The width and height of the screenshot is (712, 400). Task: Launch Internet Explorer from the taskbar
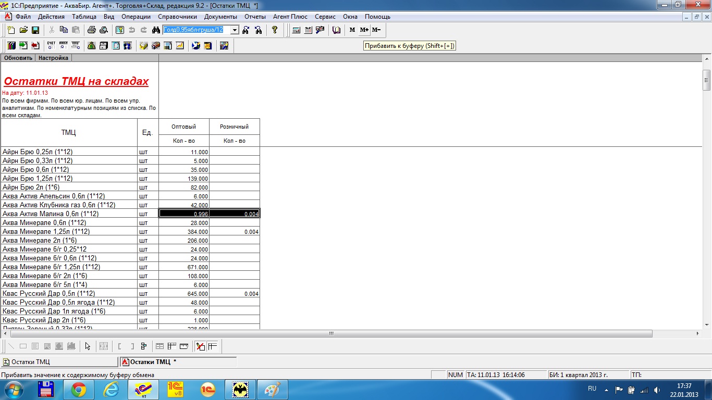click(x=111, y=390)
